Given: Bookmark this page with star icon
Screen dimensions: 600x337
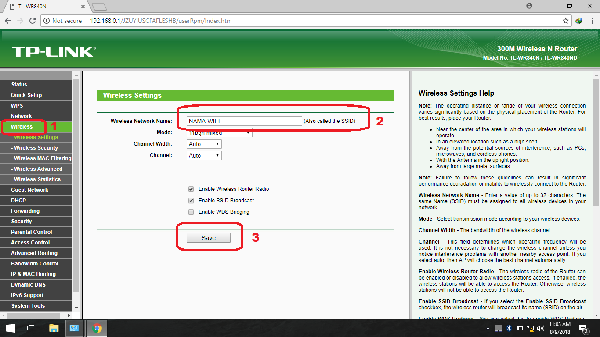Looking at the screenshot, I should click(566, 21).
